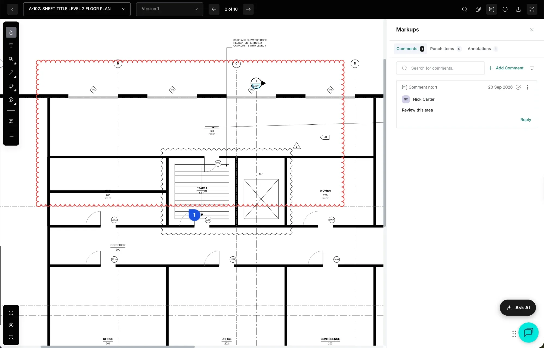Switch to the Comments tab
544x348 pixels.
pyautogui.click(x=410, y=49)
